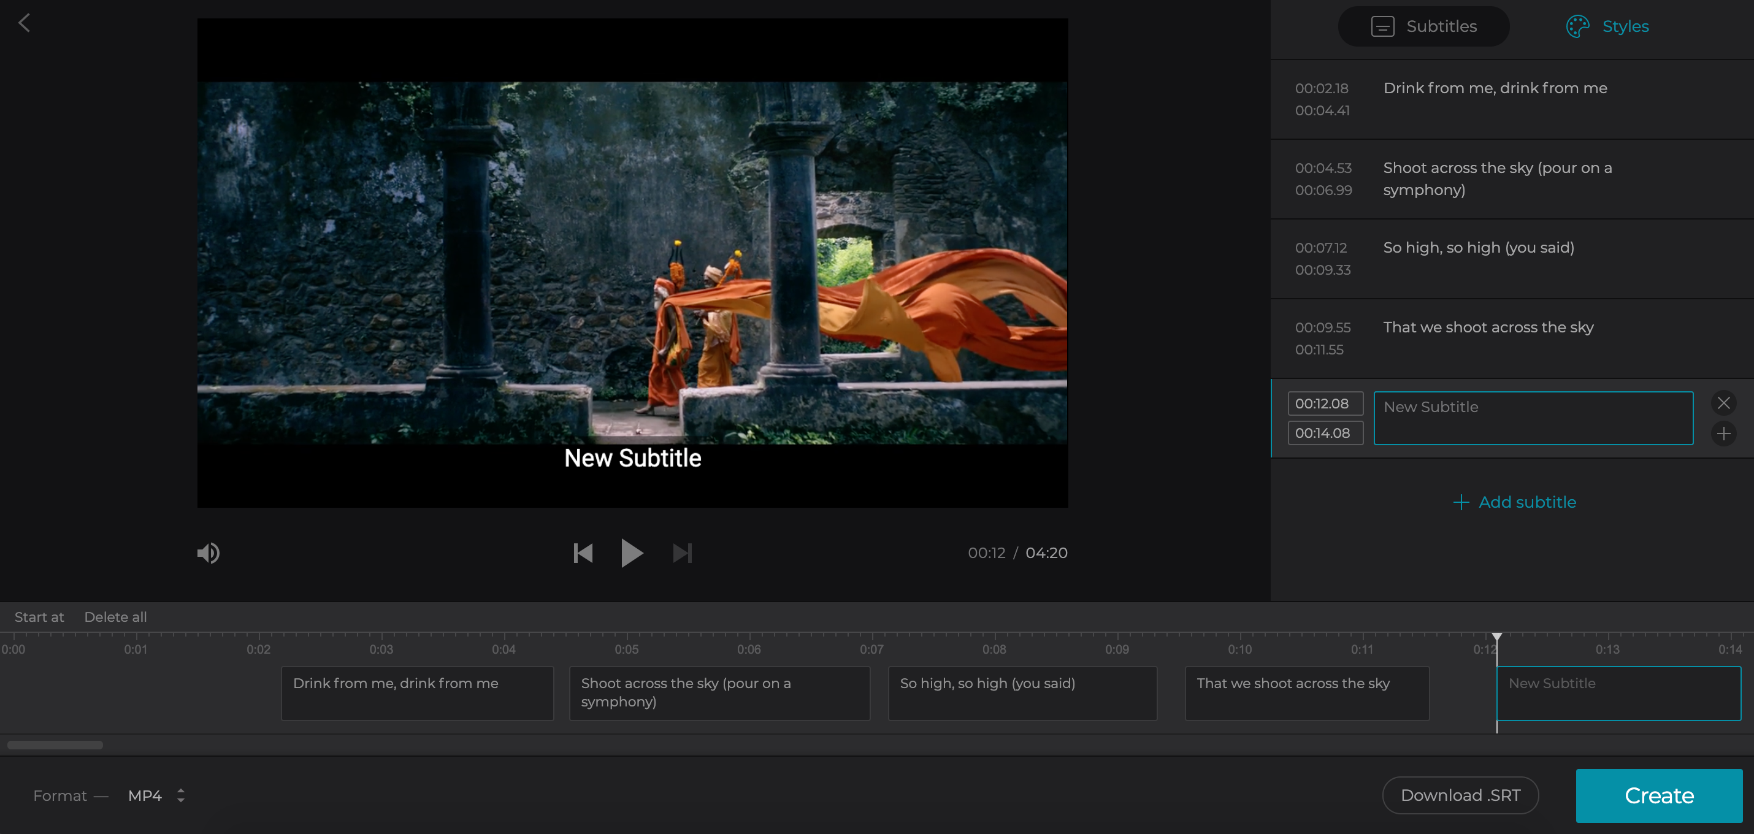Click the volume/mute speaker icon

208,551
